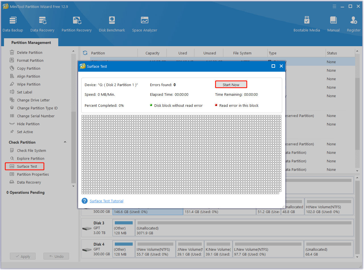Screen dimensions: 364x270
Task: Choose Format Partition in the sidebar
Action: (x=30, y=60)
